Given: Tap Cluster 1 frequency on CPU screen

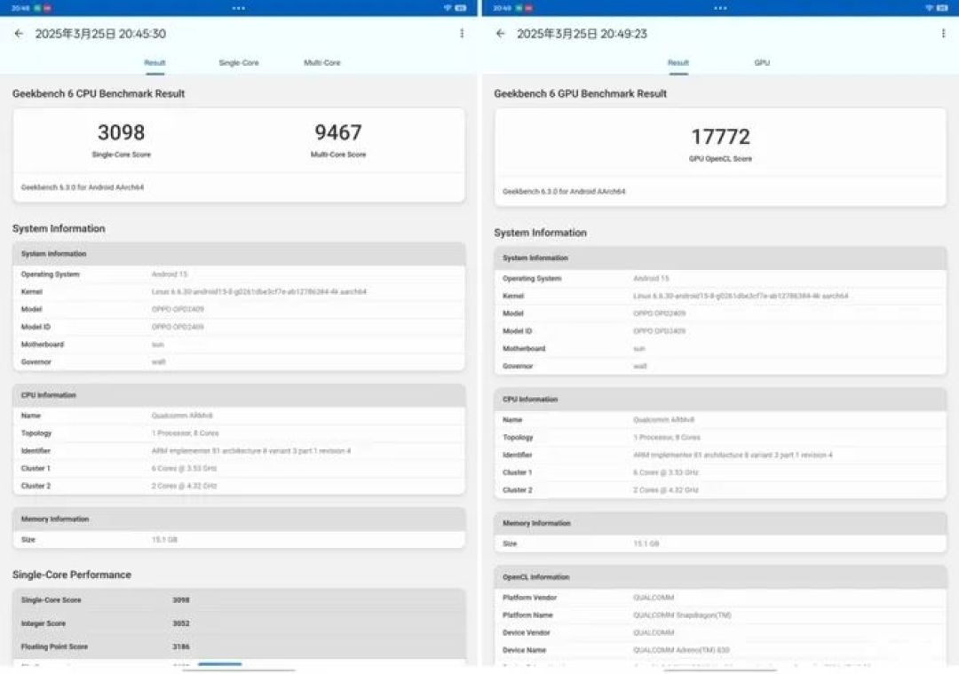Looking at the screenshot, I should [x=184, y=469].
